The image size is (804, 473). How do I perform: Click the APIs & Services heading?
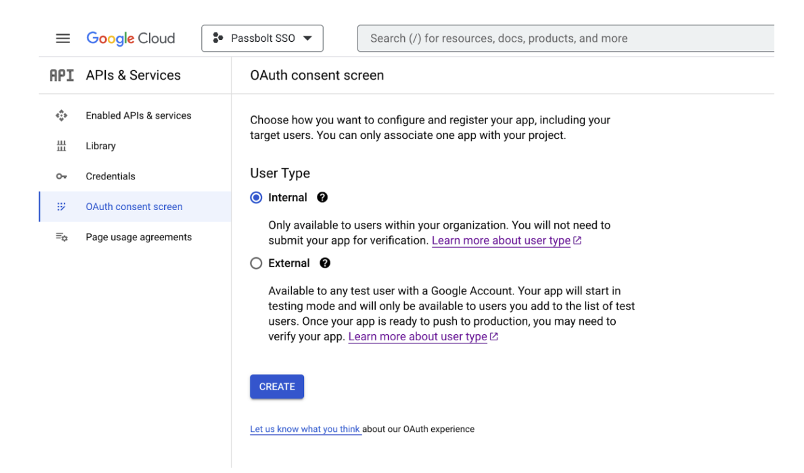pos(133,76)
